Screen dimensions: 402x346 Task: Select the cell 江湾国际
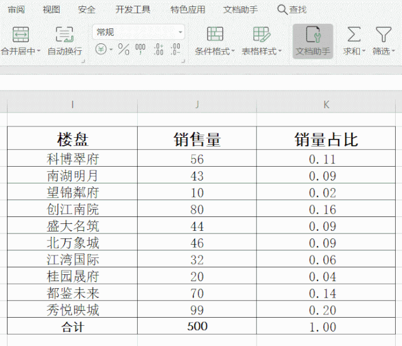[x=72, y=259]
